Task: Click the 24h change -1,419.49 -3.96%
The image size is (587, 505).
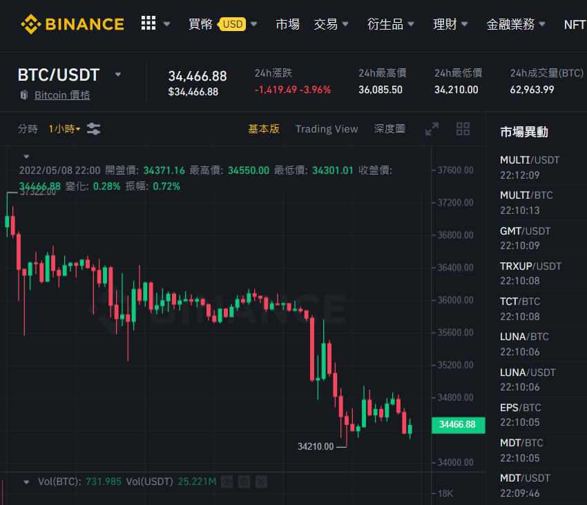Action: [x=292, y=90]
